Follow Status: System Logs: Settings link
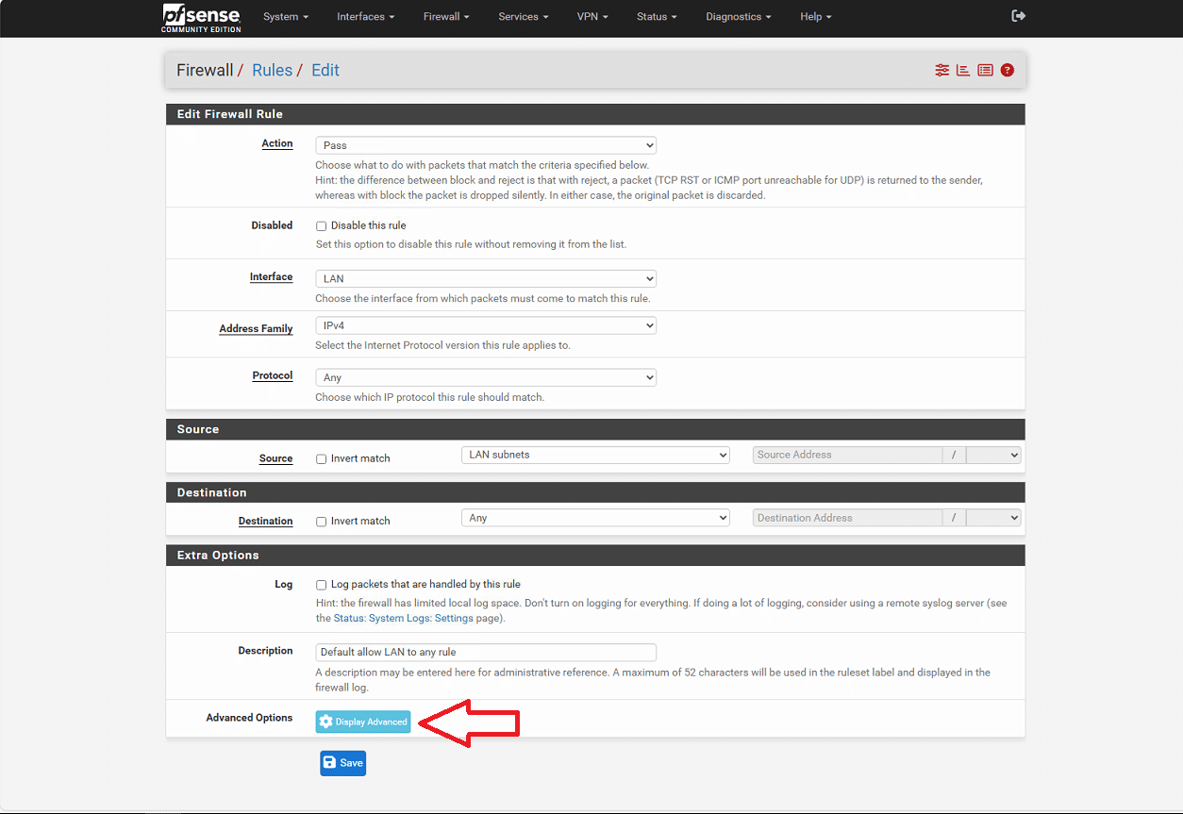Viewport: 1183px width, 814px height. point(403,619)
